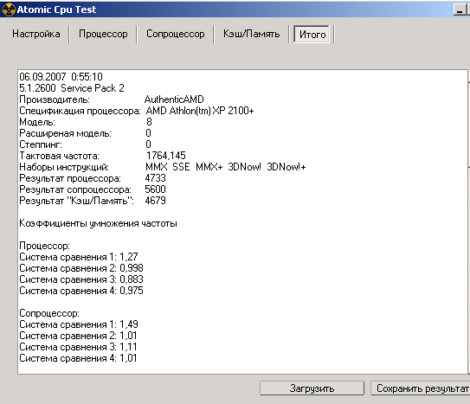The height and width of the screenshot is (404, 470).
Task: Click the Производитель: label
Action: click(55, 99)
